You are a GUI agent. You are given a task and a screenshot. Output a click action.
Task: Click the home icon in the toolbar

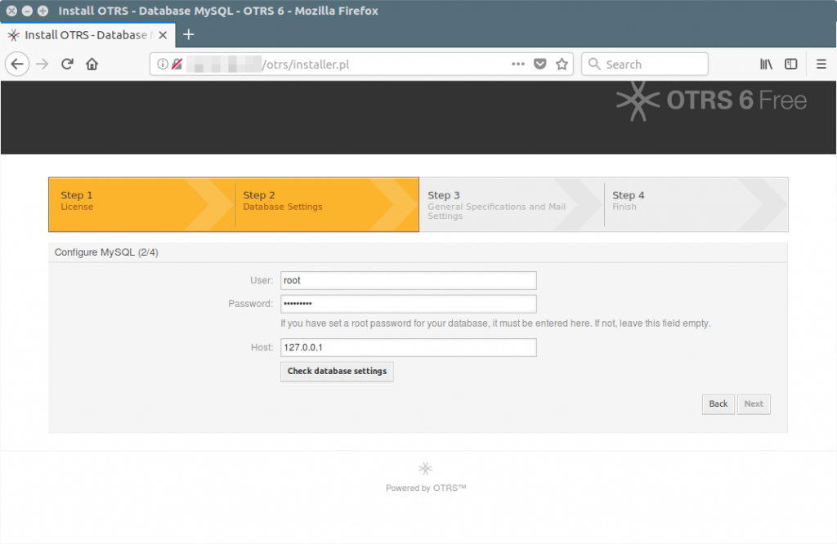tap(92, 64)
